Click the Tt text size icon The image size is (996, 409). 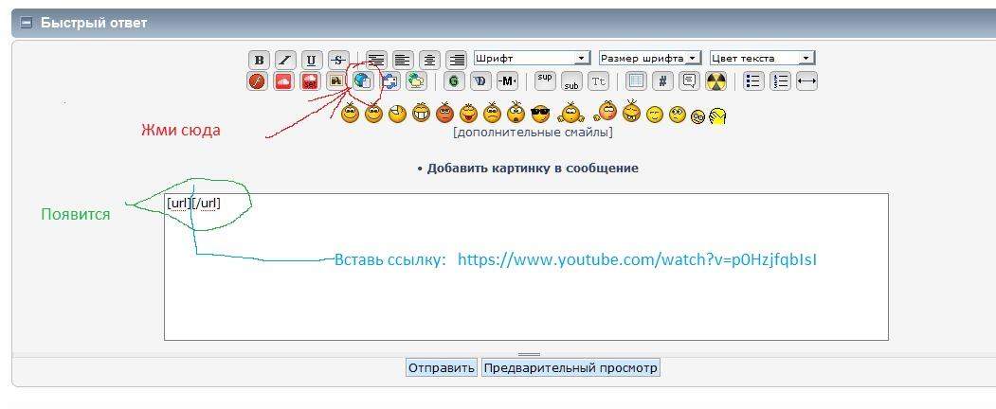[x=598, y=81]
